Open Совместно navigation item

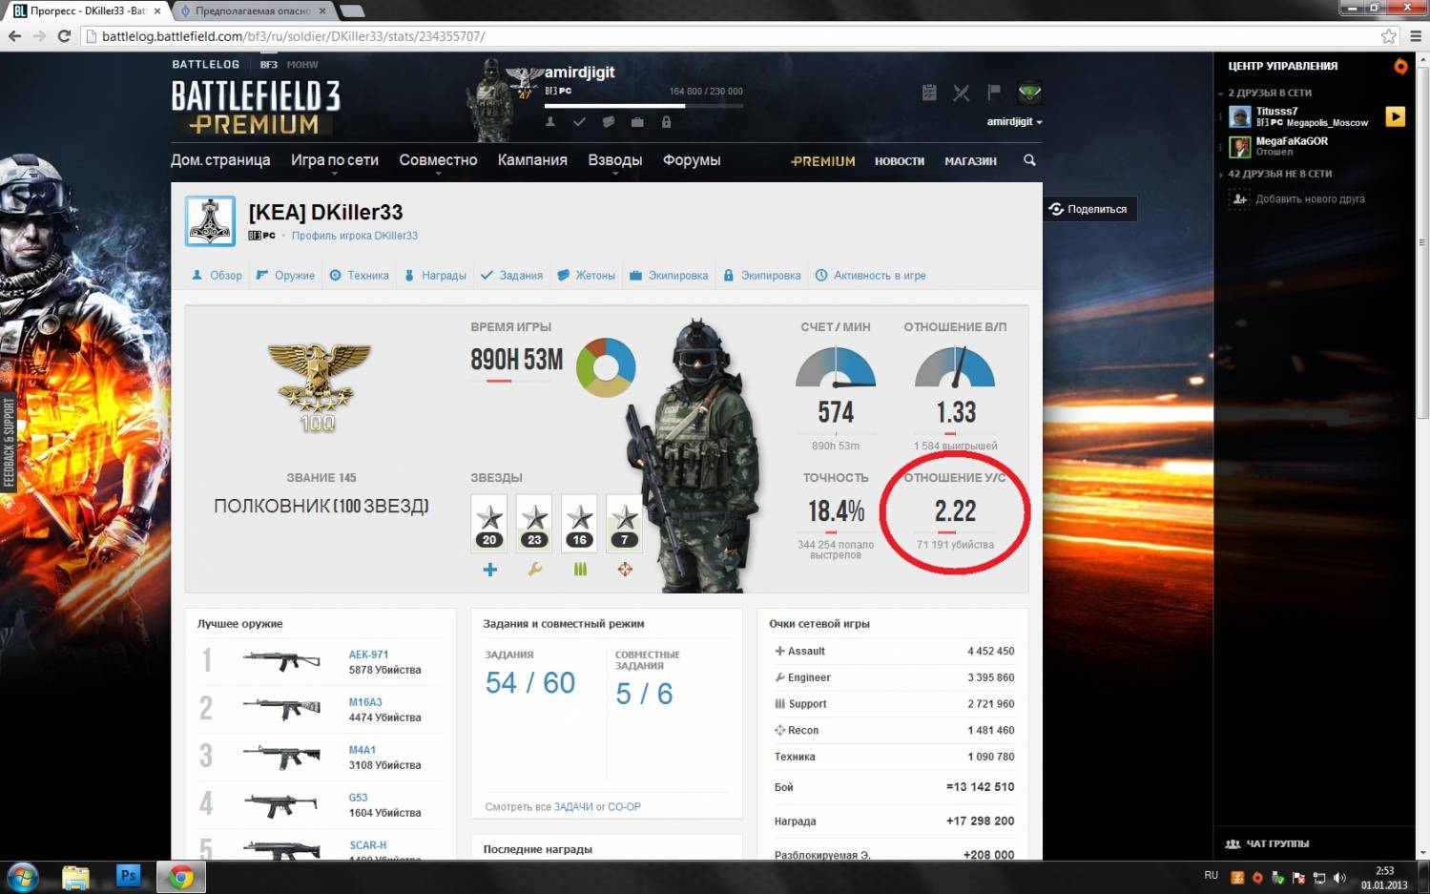pos(438,160)
